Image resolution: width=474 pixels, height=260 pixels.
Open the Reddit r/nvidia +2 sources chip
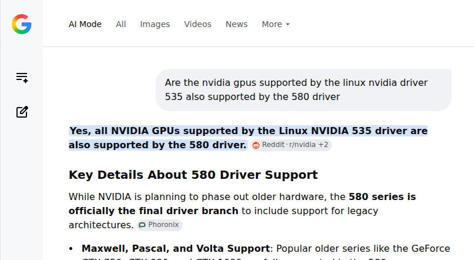click(291, 145)
